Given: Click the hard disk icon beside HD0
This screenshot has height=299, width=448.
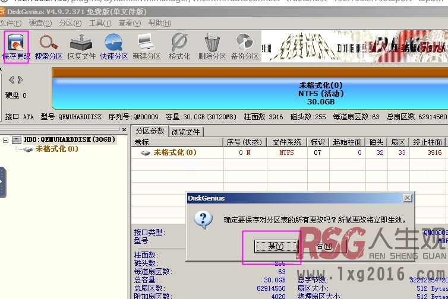Looking at the screenshot, I should (17, 140).
